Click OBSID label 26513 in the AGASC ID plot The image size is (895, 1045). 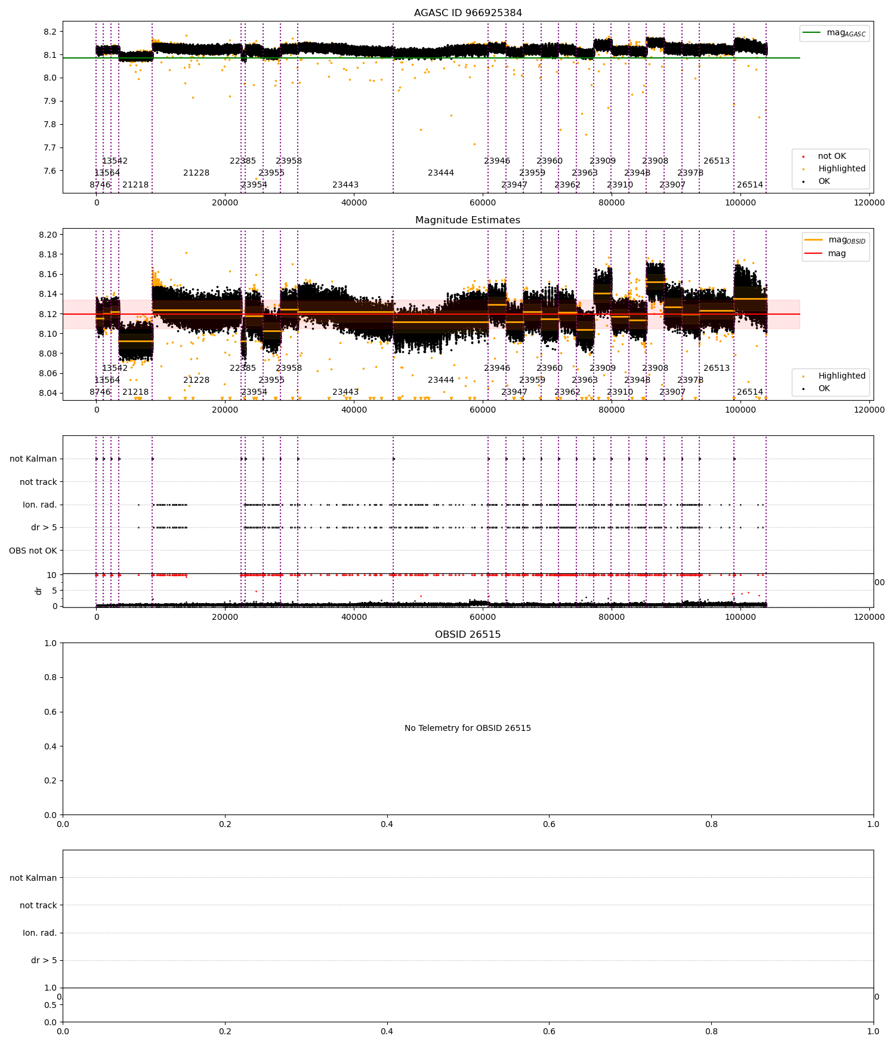click(x=717, y=161)
